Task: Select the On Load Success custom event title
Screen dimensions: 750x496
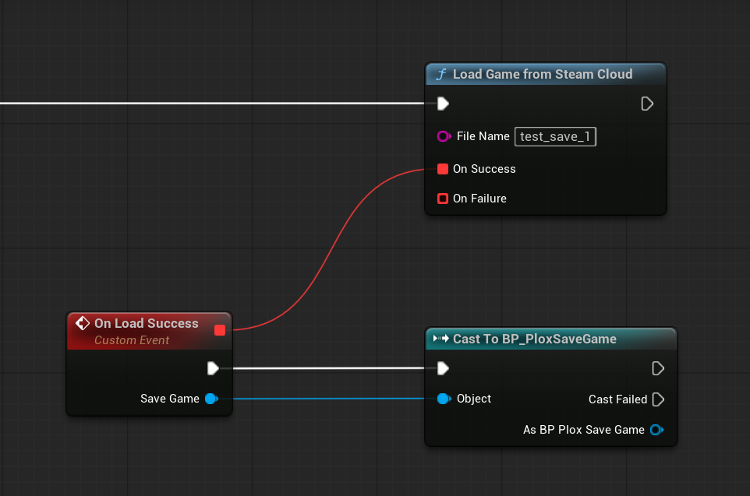Action: (x=147, y=323)
